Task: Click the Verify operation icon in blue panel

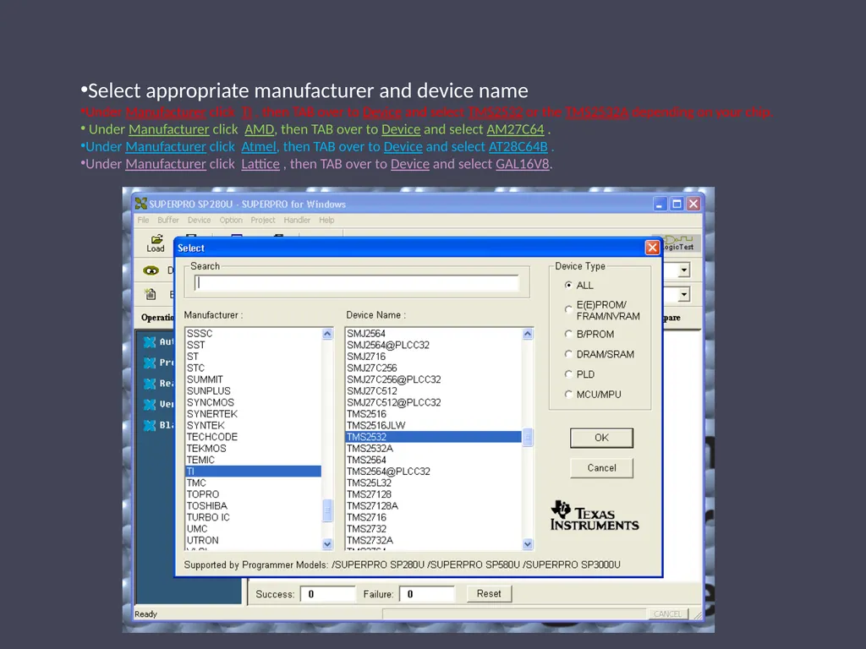Action: 150,405
